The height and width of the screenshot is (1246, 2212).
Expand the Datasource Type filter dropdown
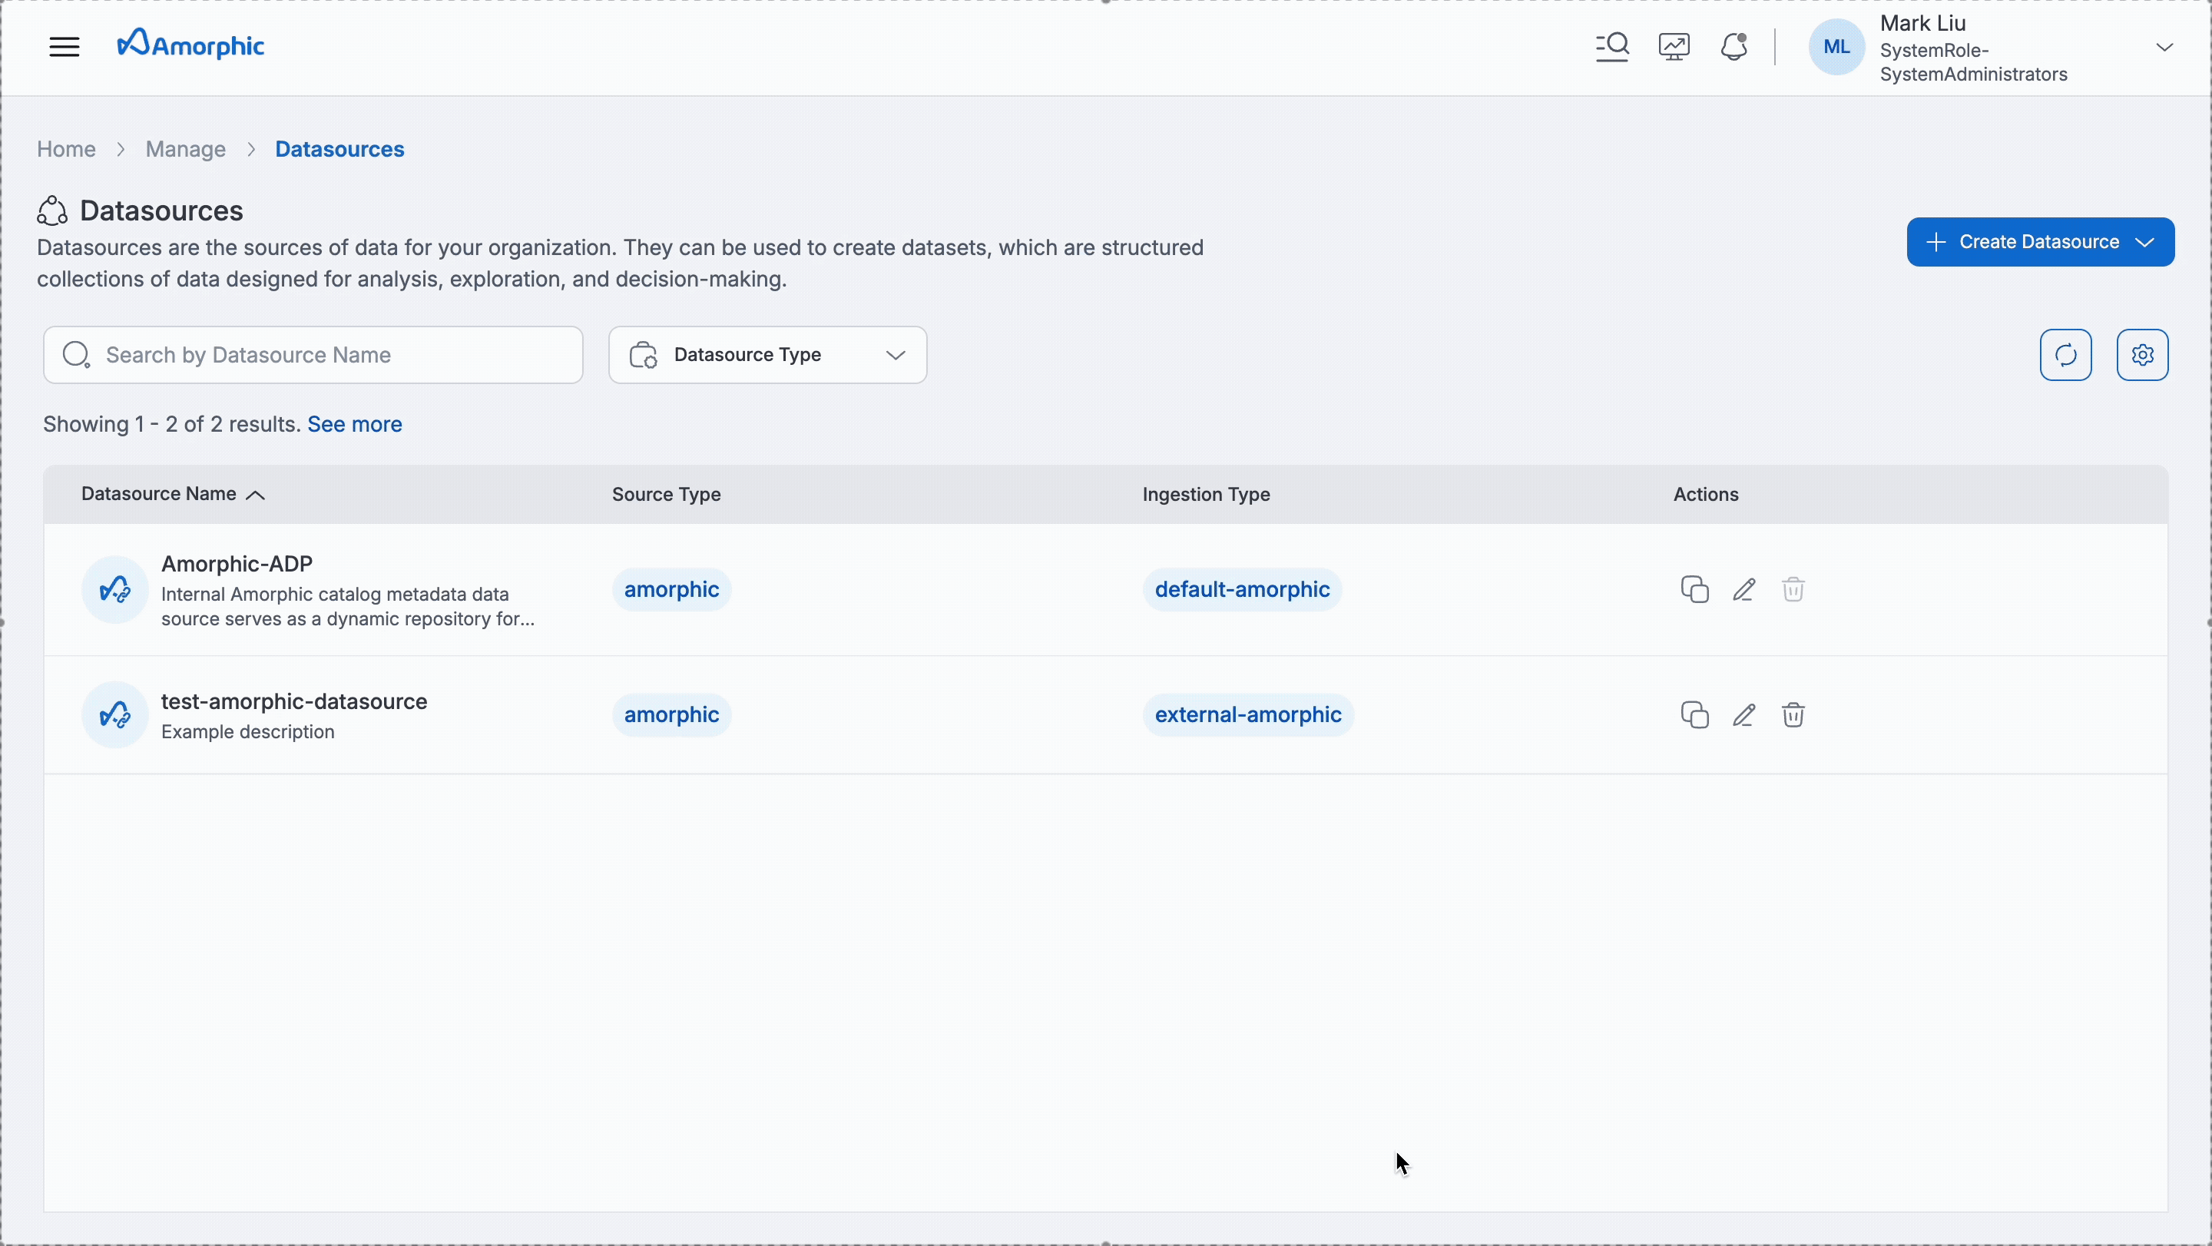click(x=767, y=355)
